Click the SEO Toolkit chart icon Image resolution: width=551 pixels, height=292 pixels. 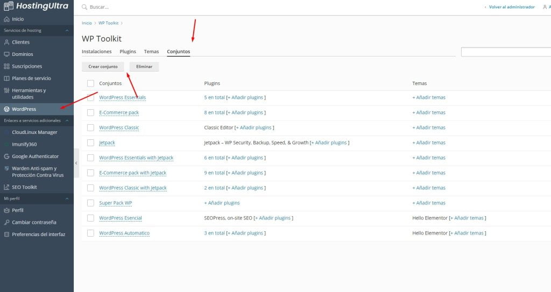(6, 187)
